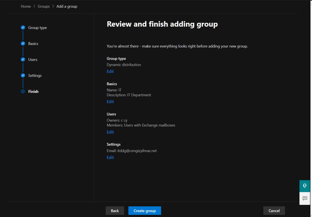Screen dimensions: 312x217
Task: Click the Finish step circle indicator
Action: pos(23,91)
